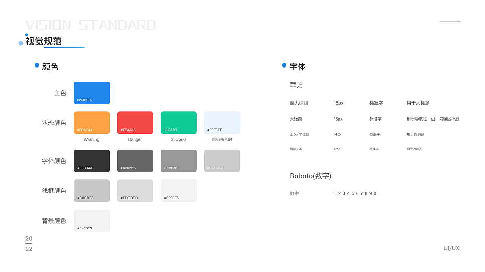Image resolution: width=485 pixels, height=272 pixels.
Task: Click the light blue dot beside the title
Action: click(x=20, y=43)
